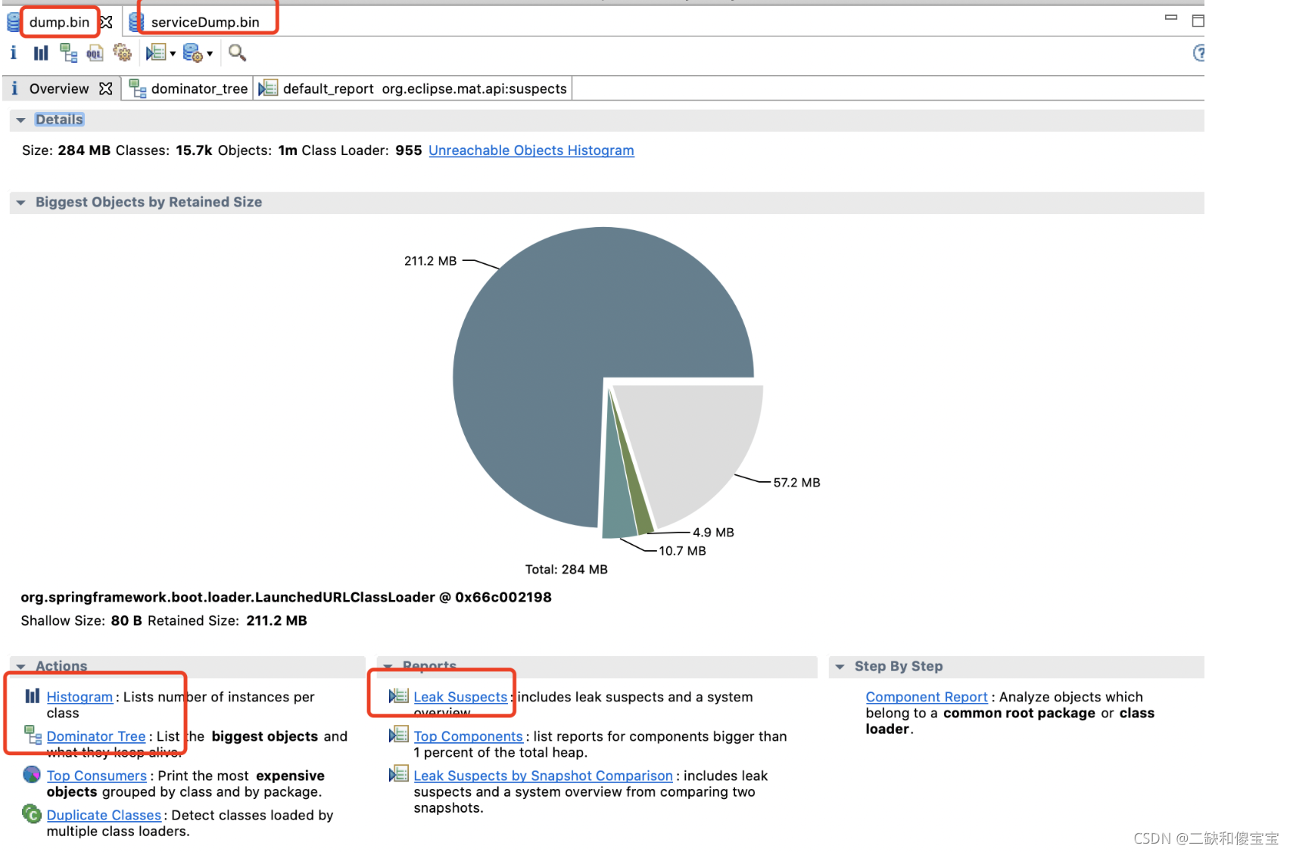Collapse the Actions section

(x=20, y=667)
